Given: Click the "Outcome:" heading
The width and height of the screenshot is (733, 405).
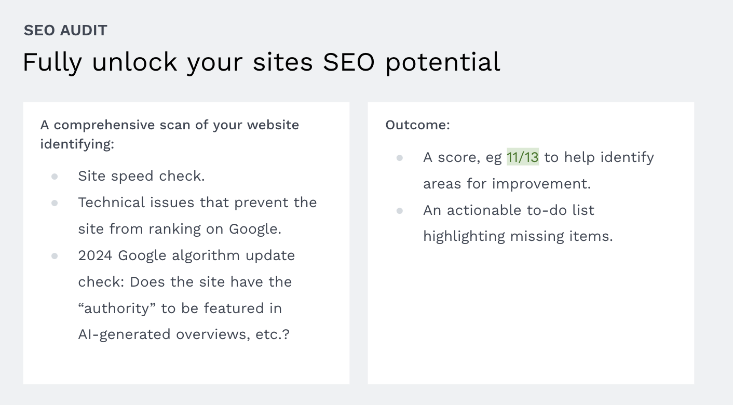Looking at the screenshot, I should (417, 125).
